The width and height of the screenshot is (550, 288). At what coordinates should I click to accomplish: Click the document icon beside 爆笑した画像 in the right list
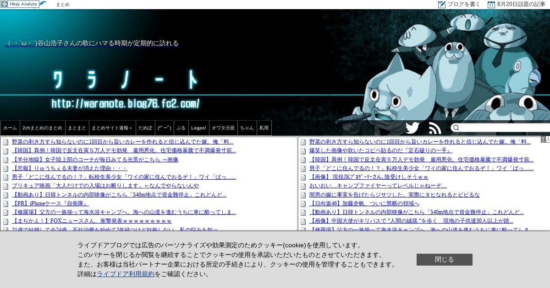(303, 151)
